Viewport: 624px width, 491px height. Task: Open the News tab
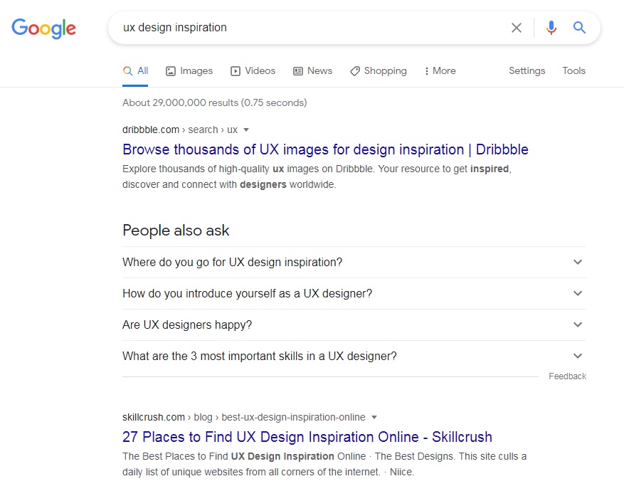(x=312, y=71)
